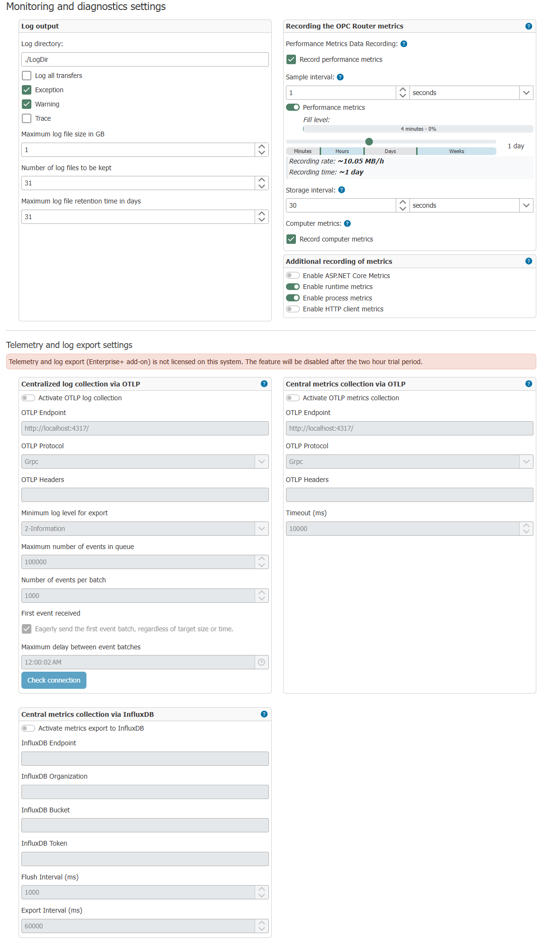This screenshot has height=945, width=542.
Task: Open help for Recording the OPC Router metrics
Action: [528, 26]
